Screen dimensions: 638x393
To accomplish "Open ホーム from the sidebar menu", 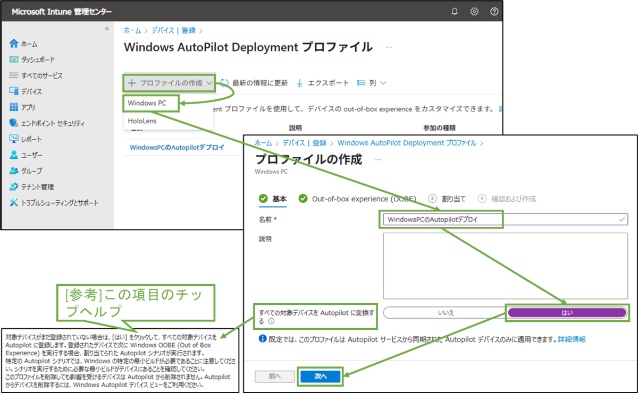I will click(x=29, y=44).
